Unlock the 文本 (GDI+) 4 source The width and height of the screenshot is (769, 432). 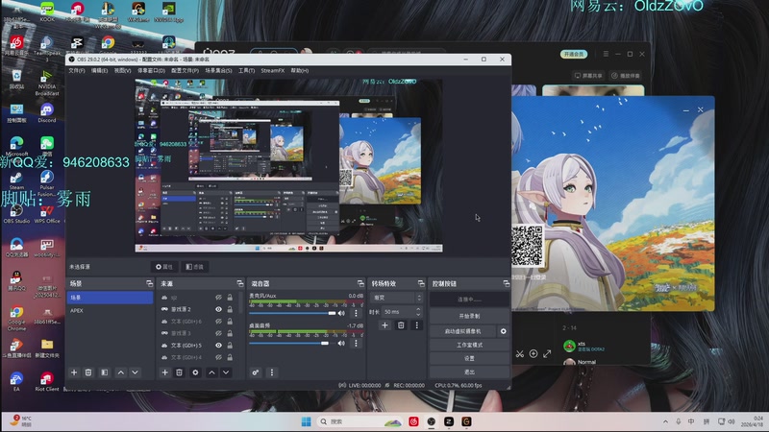click(x=230, y=357)
